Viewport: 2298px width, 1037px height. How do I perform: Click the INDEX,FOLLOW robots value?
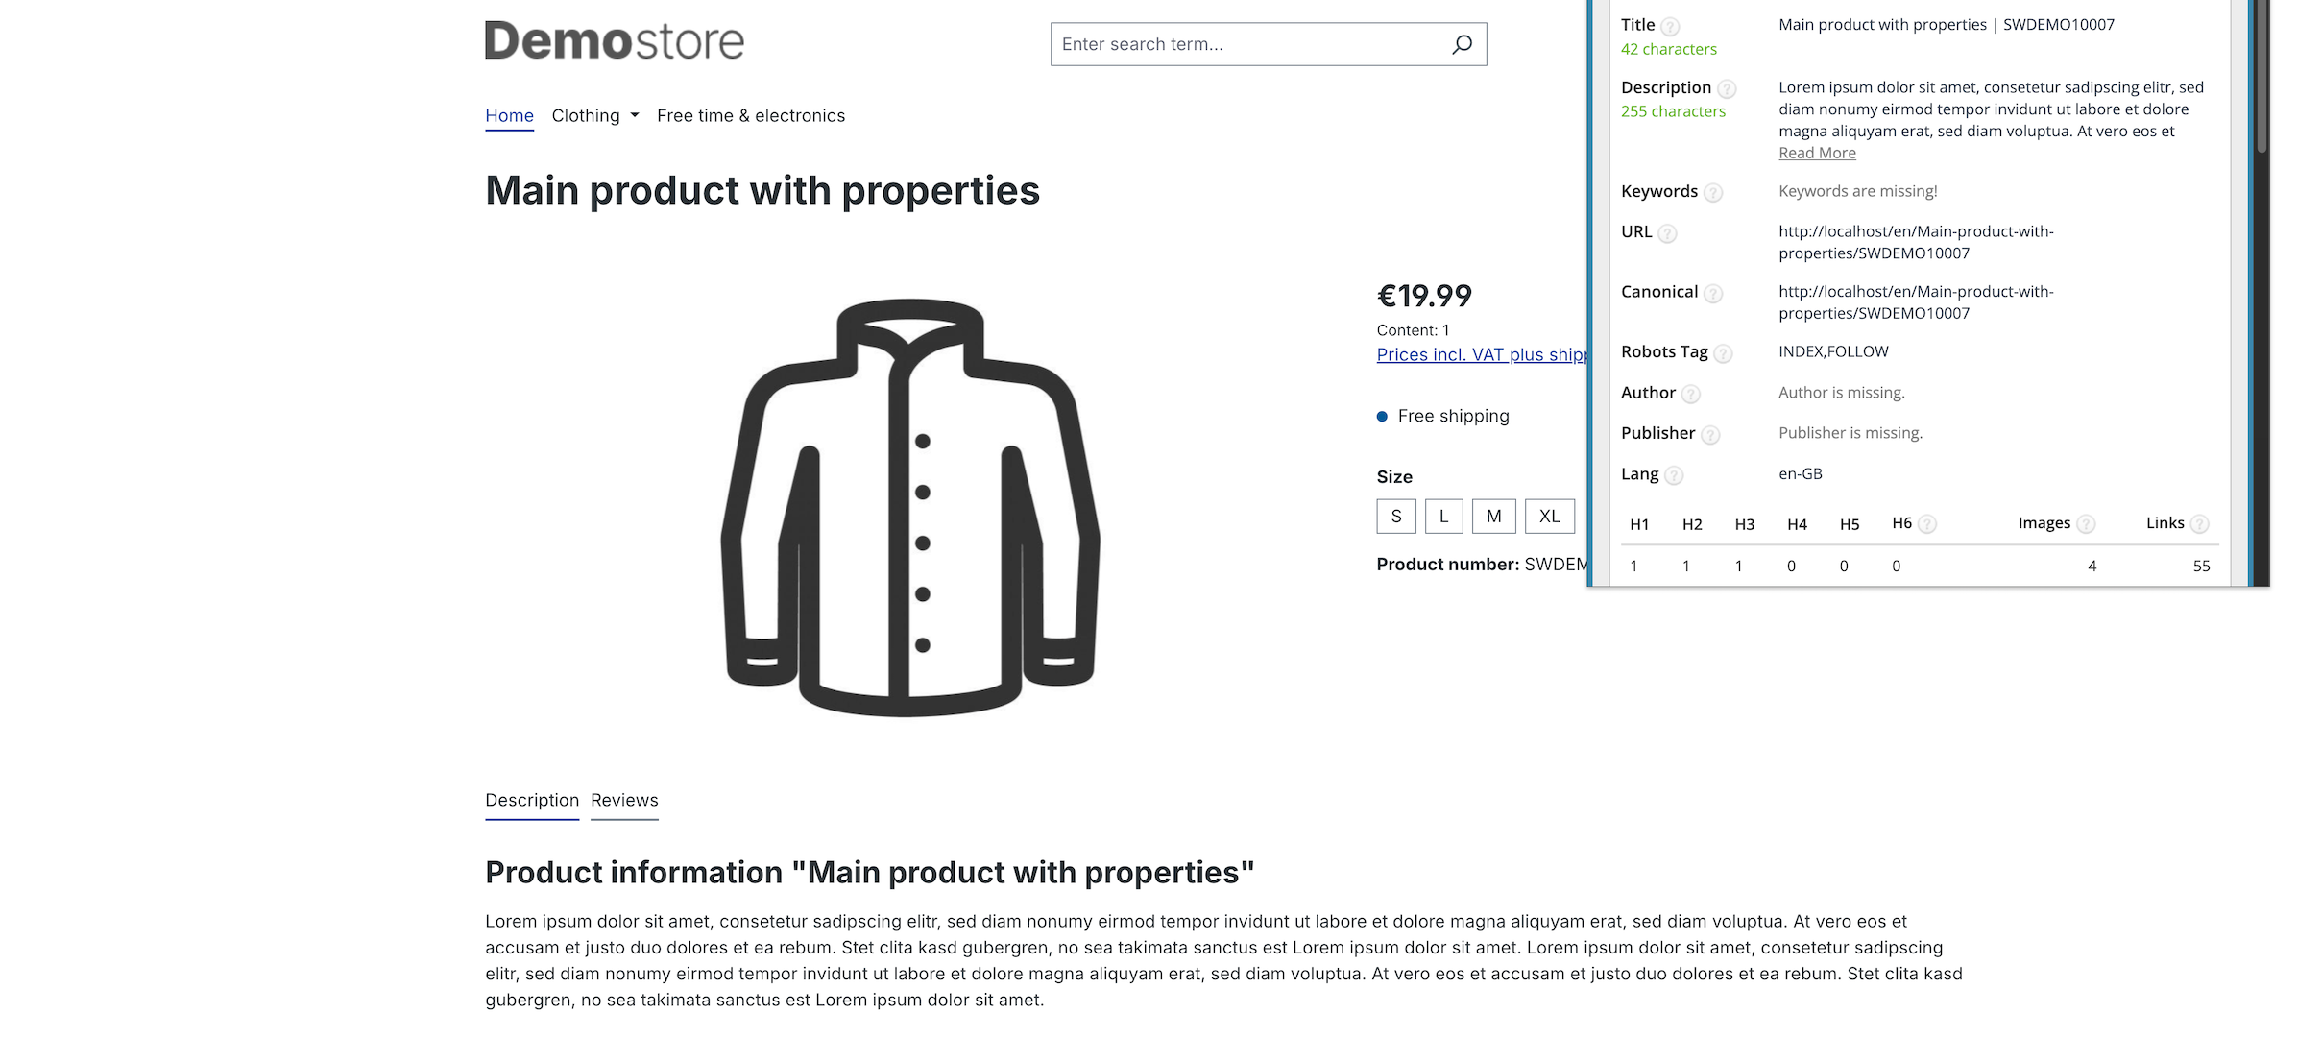coord(1833,352)
